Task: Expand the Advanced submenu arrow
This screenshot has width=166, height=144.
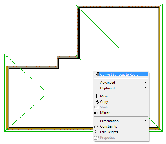Action: pos(145,82)
